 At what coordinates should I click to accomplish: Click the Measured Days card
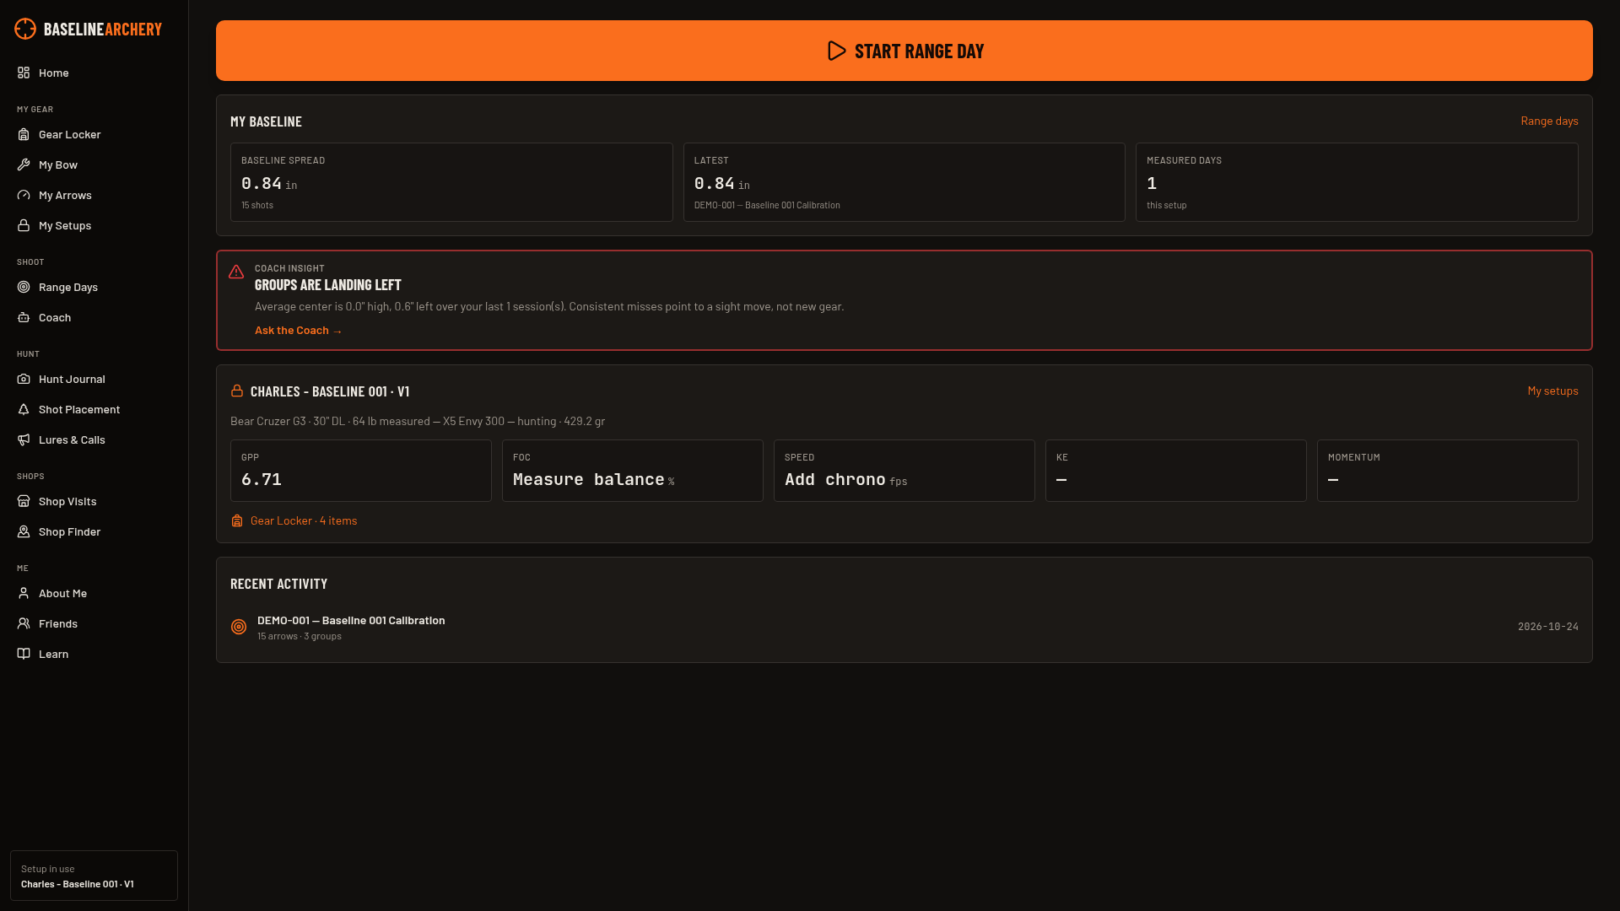click(1357, 182)
